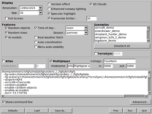
Task: Click the Callsign input field
Action: click(x=120, y=61)
